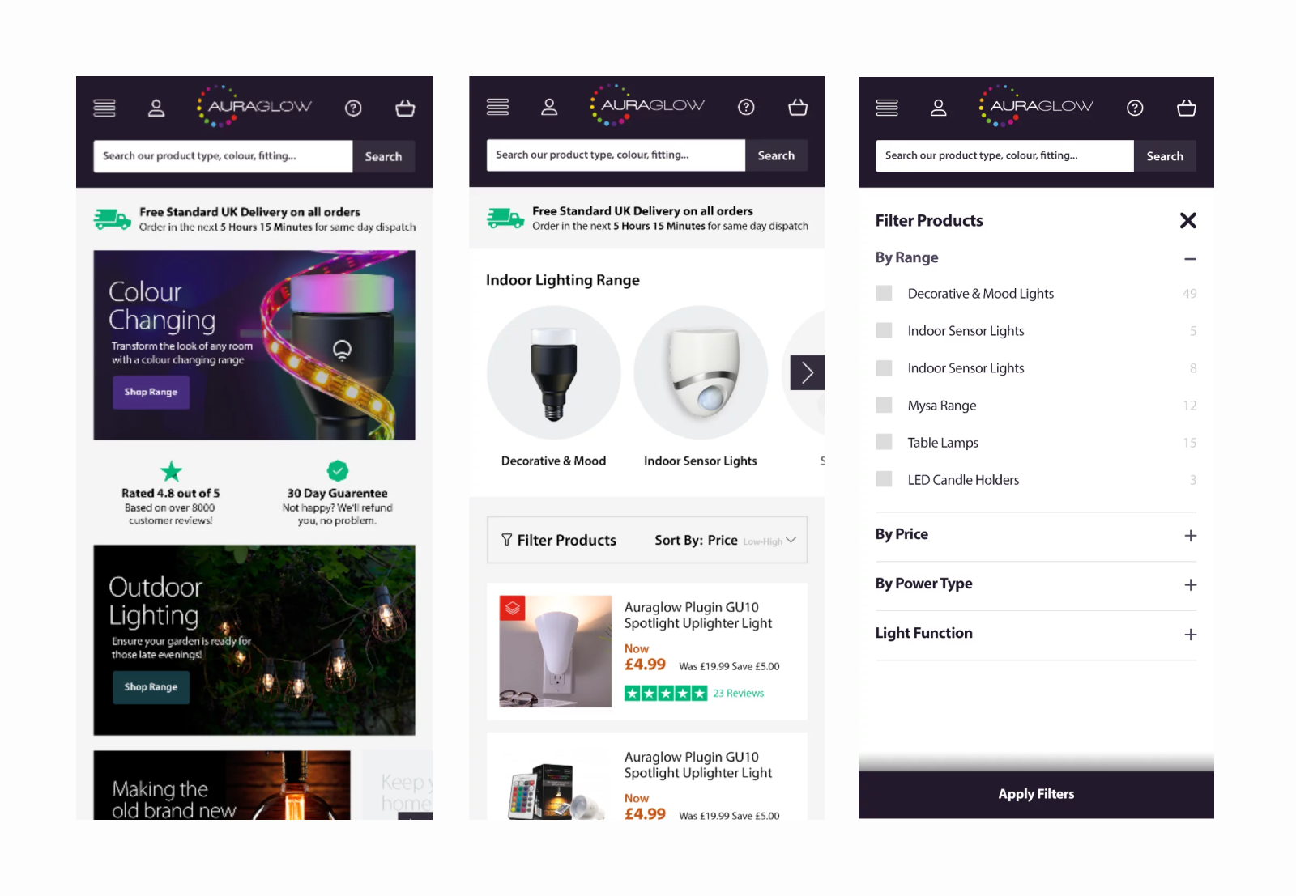1296x896 pixels.
Task: Click Search button in left screen
Action: [x=383, y=157]
